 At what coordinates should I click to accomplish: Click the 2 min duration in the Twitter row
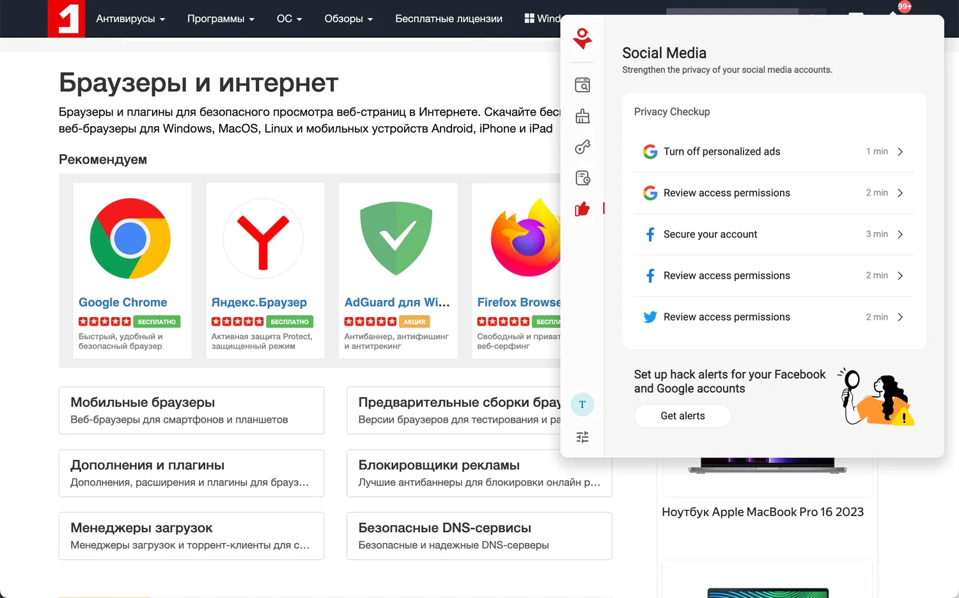coord(877,317)
